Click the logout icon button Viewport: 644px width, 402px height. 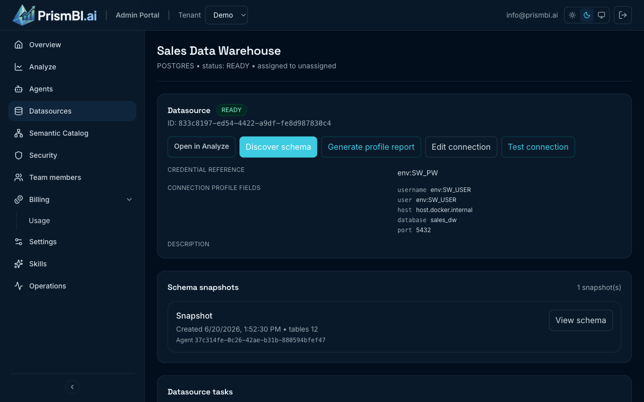tap(623, 15)
